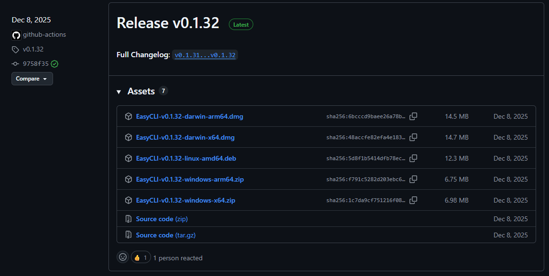Open changelog link v0.1.31...v0.1.32
The image size is (549, 276).
tap(205, 55)
